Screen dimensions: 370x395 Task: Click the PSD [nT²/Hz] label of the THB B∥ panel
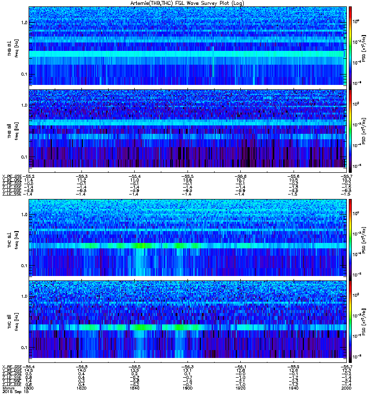363,131
